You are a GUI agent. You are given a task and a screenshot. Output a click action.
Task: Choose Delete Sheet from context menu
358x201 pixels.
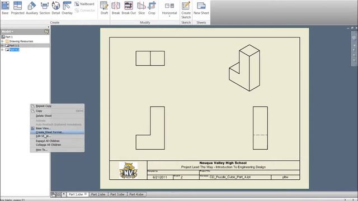57,116
